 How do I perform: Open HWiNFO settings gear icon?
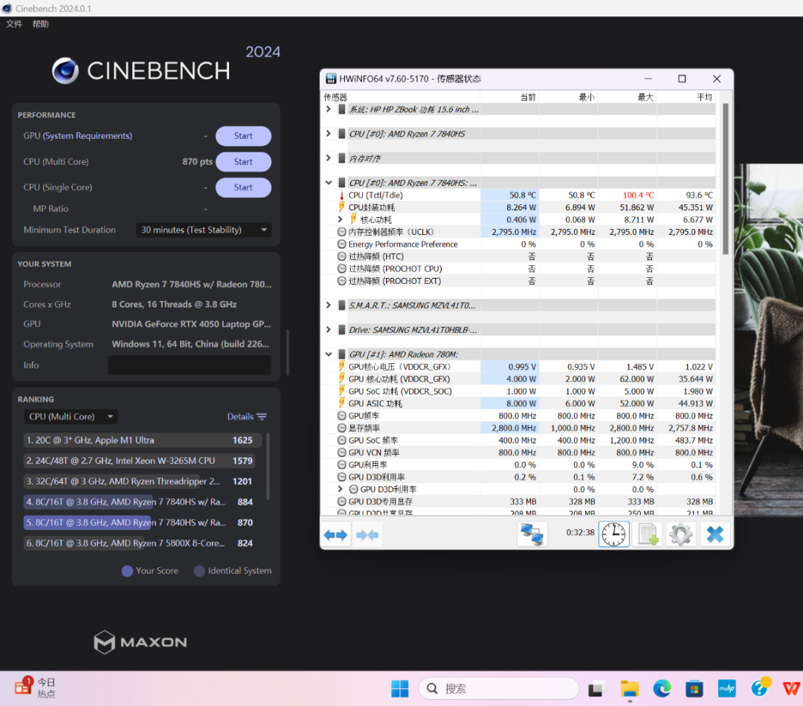coord(680,534)
